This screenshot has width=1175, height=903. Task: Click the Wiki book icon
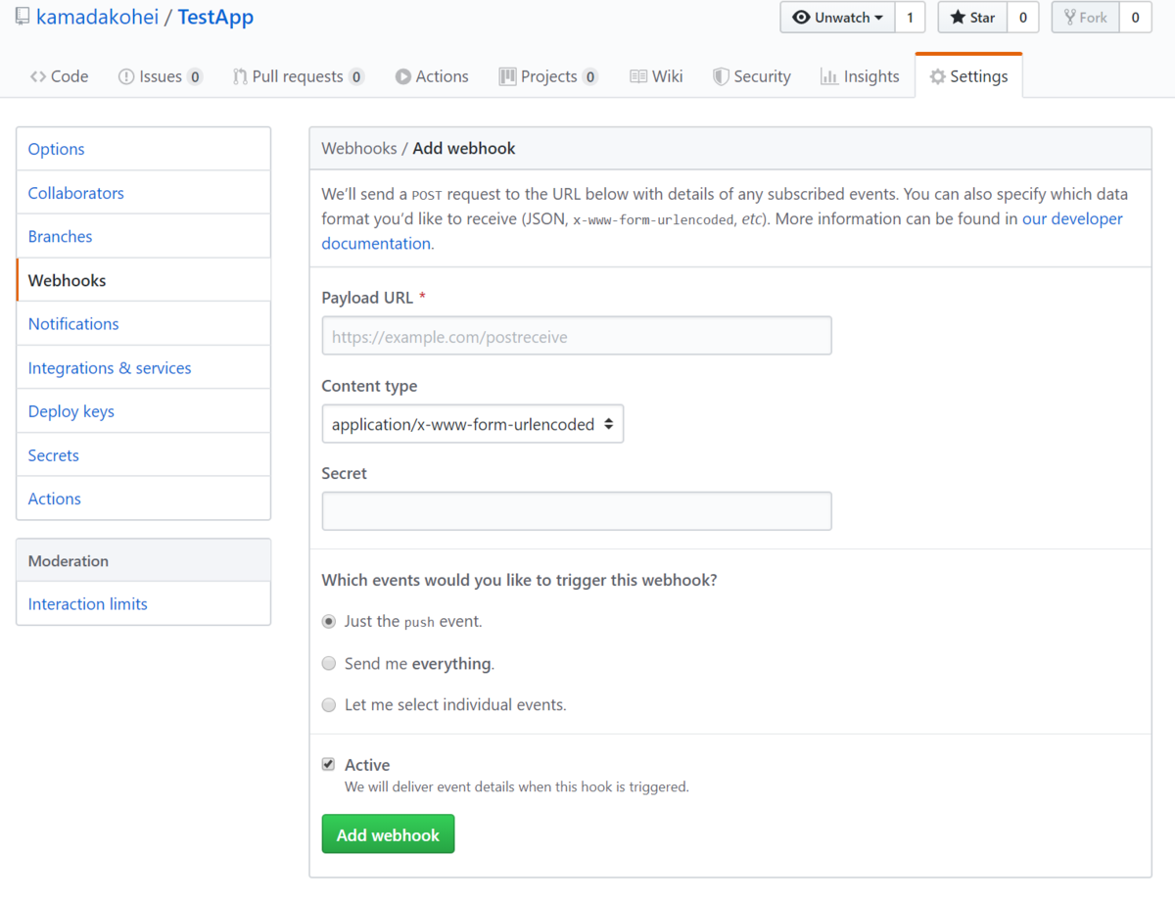(x=638, y=76)
